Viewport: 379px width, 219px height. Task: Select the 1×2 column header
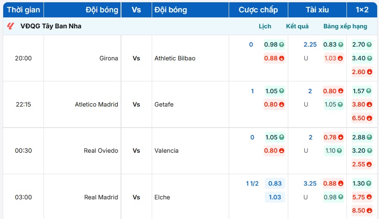362,10
